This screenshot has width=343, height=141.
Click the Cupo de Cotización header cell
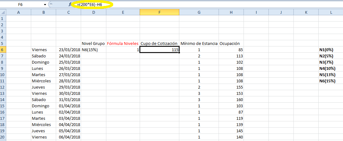(159, 43)
